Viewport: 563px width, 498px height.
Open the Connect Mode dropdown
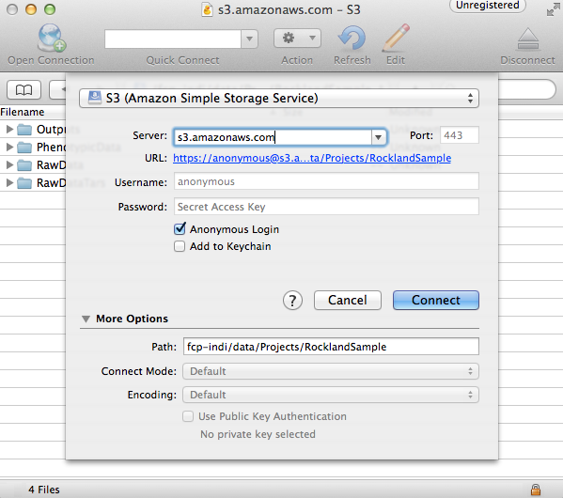click(x=331, y=371)
